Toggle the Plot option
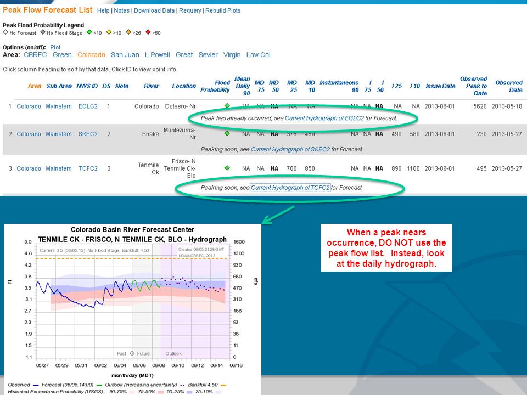The image size is (527, 395). click(55, 47)
